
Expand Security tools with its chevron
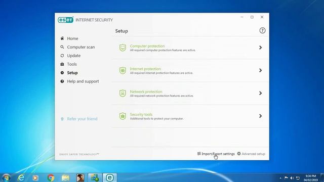pos(260,116)
